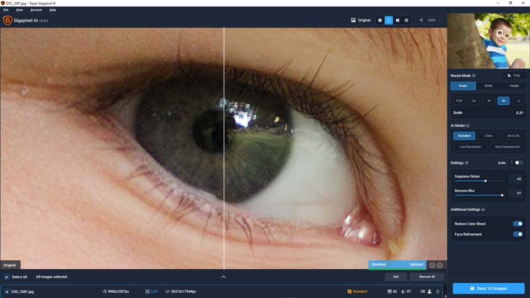This screenshot has width=530, height=298.
Task: Uncheck the Select All checkbox
Action: pyautogui.click(x=6, y=277)
